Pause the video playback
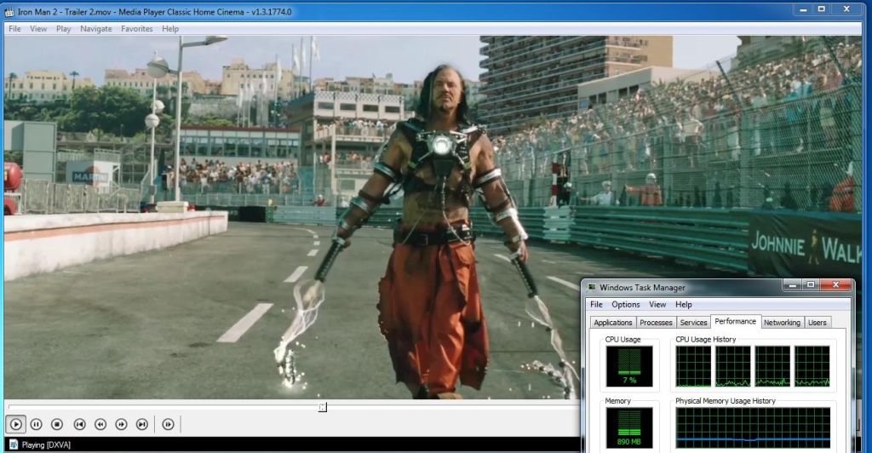The width and height of the screenshot is (872, 453). coord(36,425)
